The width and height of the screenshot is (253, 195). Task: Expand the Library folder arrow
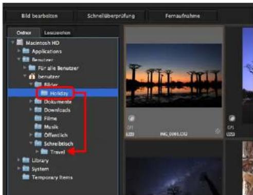coord(19,160)
